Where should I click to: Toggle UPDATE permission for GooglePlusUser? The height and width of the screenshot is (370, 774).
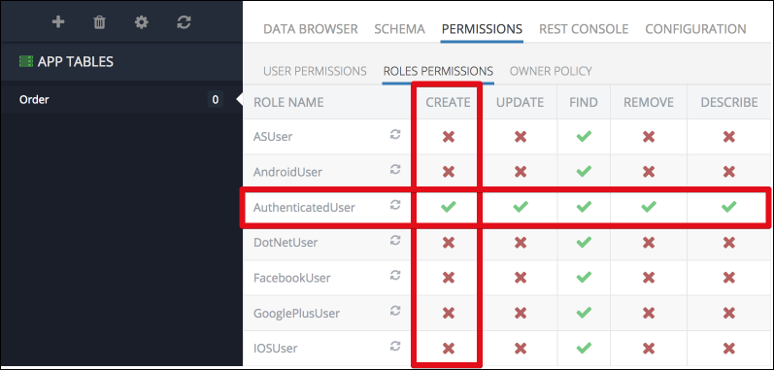point(521,313)
